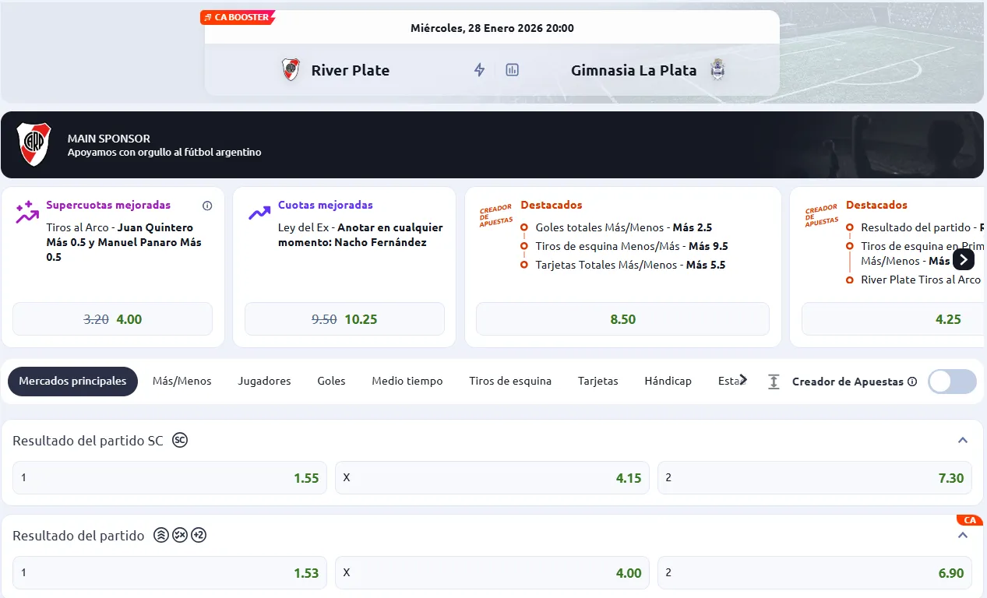Click the River Plate crest in sponsor banner
987x598 pixels.
[33, 145]
